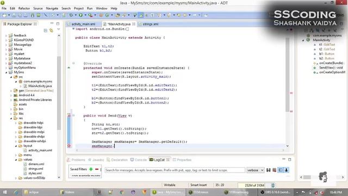Remove LogCat saved filter with minus icon
Image resolution: width=348 pixels, height=196 pixels.
coord(97,169)
